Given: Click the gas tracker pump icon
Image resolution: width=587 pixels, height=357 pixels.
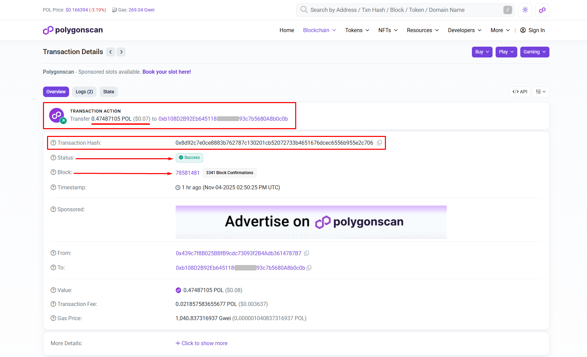Looking at the screenshot, I should tap(114, 10).
